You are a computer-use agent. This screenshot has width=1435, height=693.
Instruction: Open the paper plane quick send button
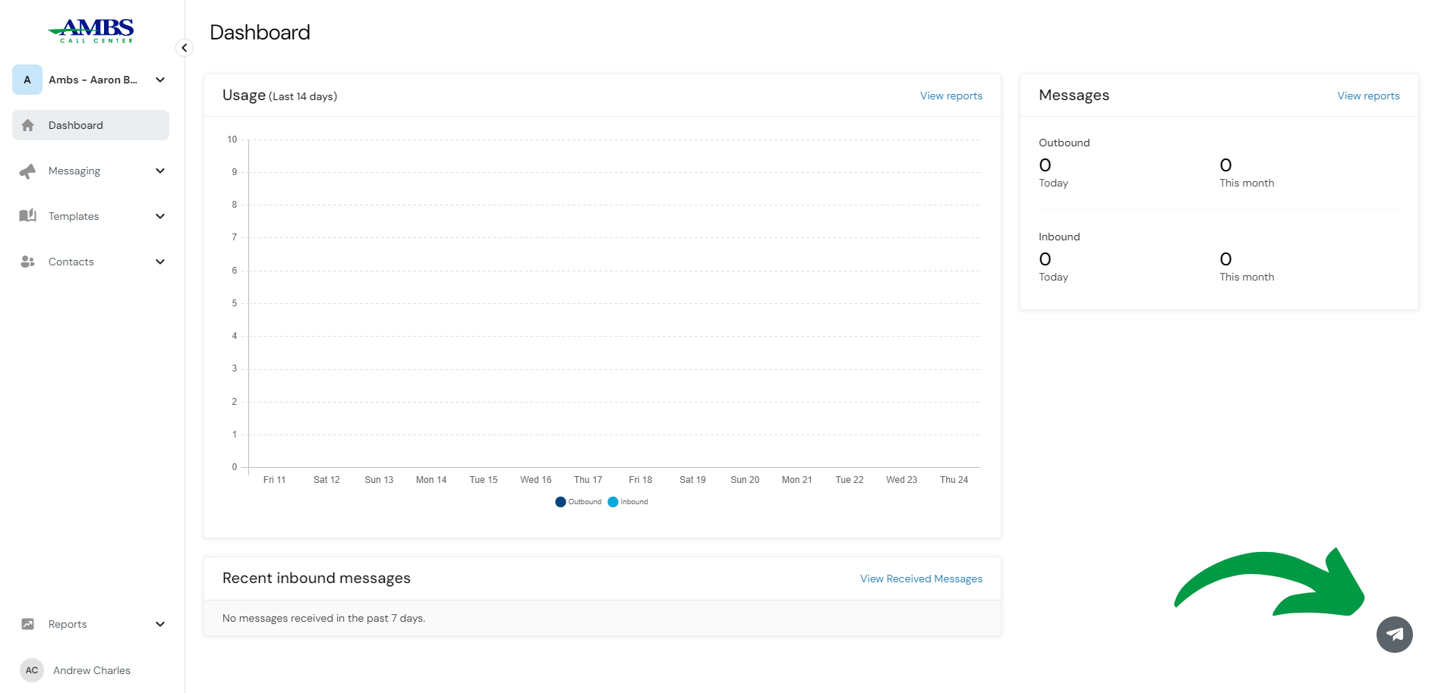1394,635
